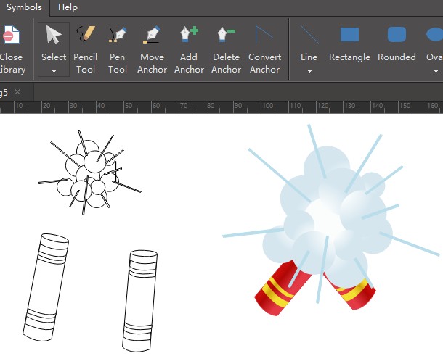
Task: Activate the Move Anchor tool
Action: point(152,48)
